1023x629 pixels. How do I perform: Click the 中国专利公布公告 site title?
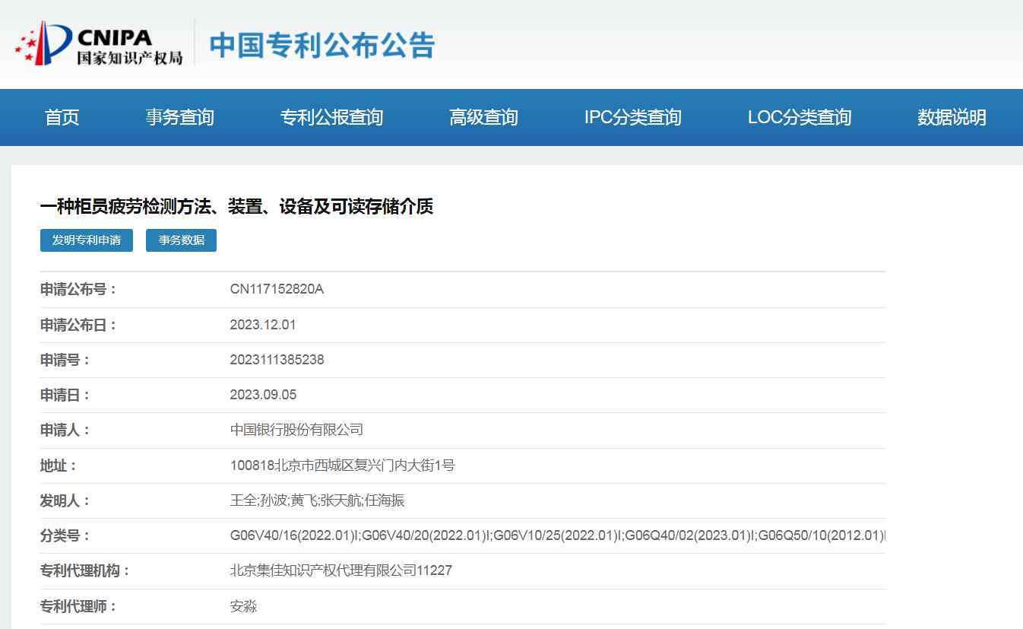321,46
